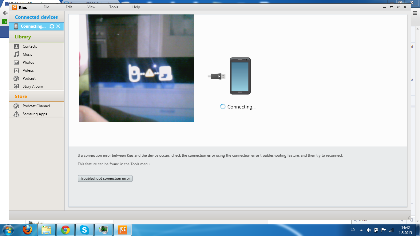Click the Store section header

(x=21, y=96)
